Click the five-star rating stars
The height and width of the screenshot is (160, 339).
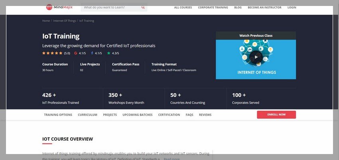click(52, 53)
